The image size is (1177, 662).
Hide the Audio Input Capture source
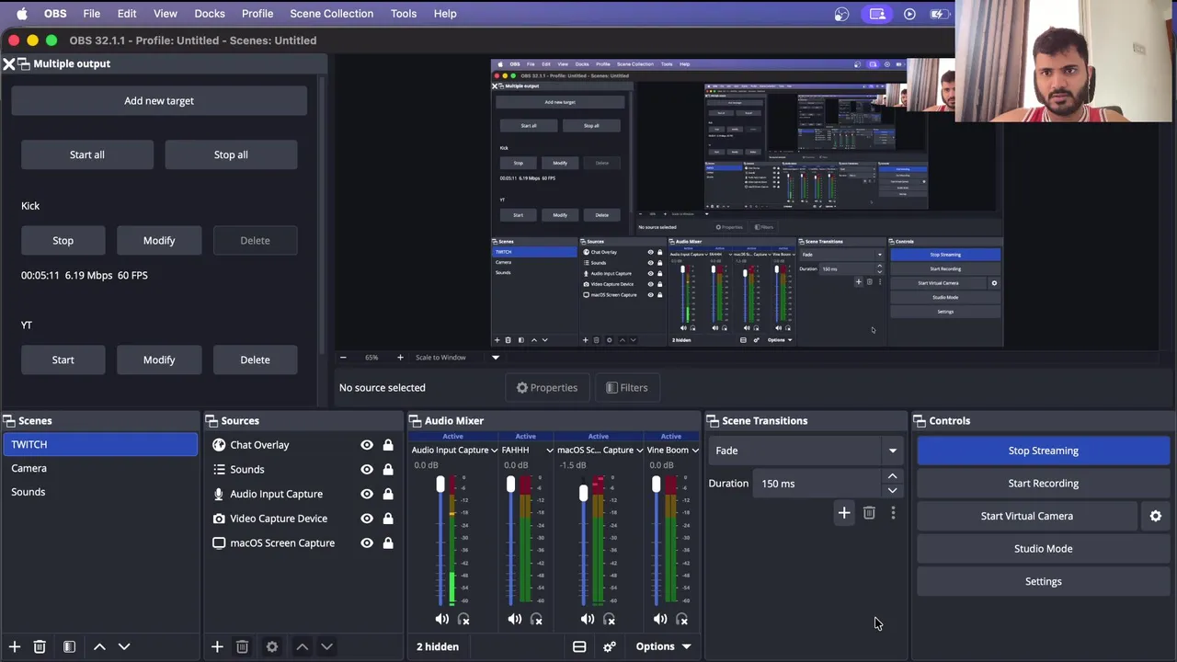click(x=367, y=494)
